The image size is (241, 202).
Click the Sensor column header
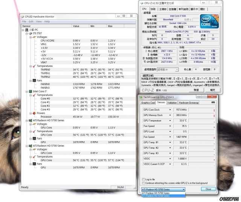pos(46,26)
